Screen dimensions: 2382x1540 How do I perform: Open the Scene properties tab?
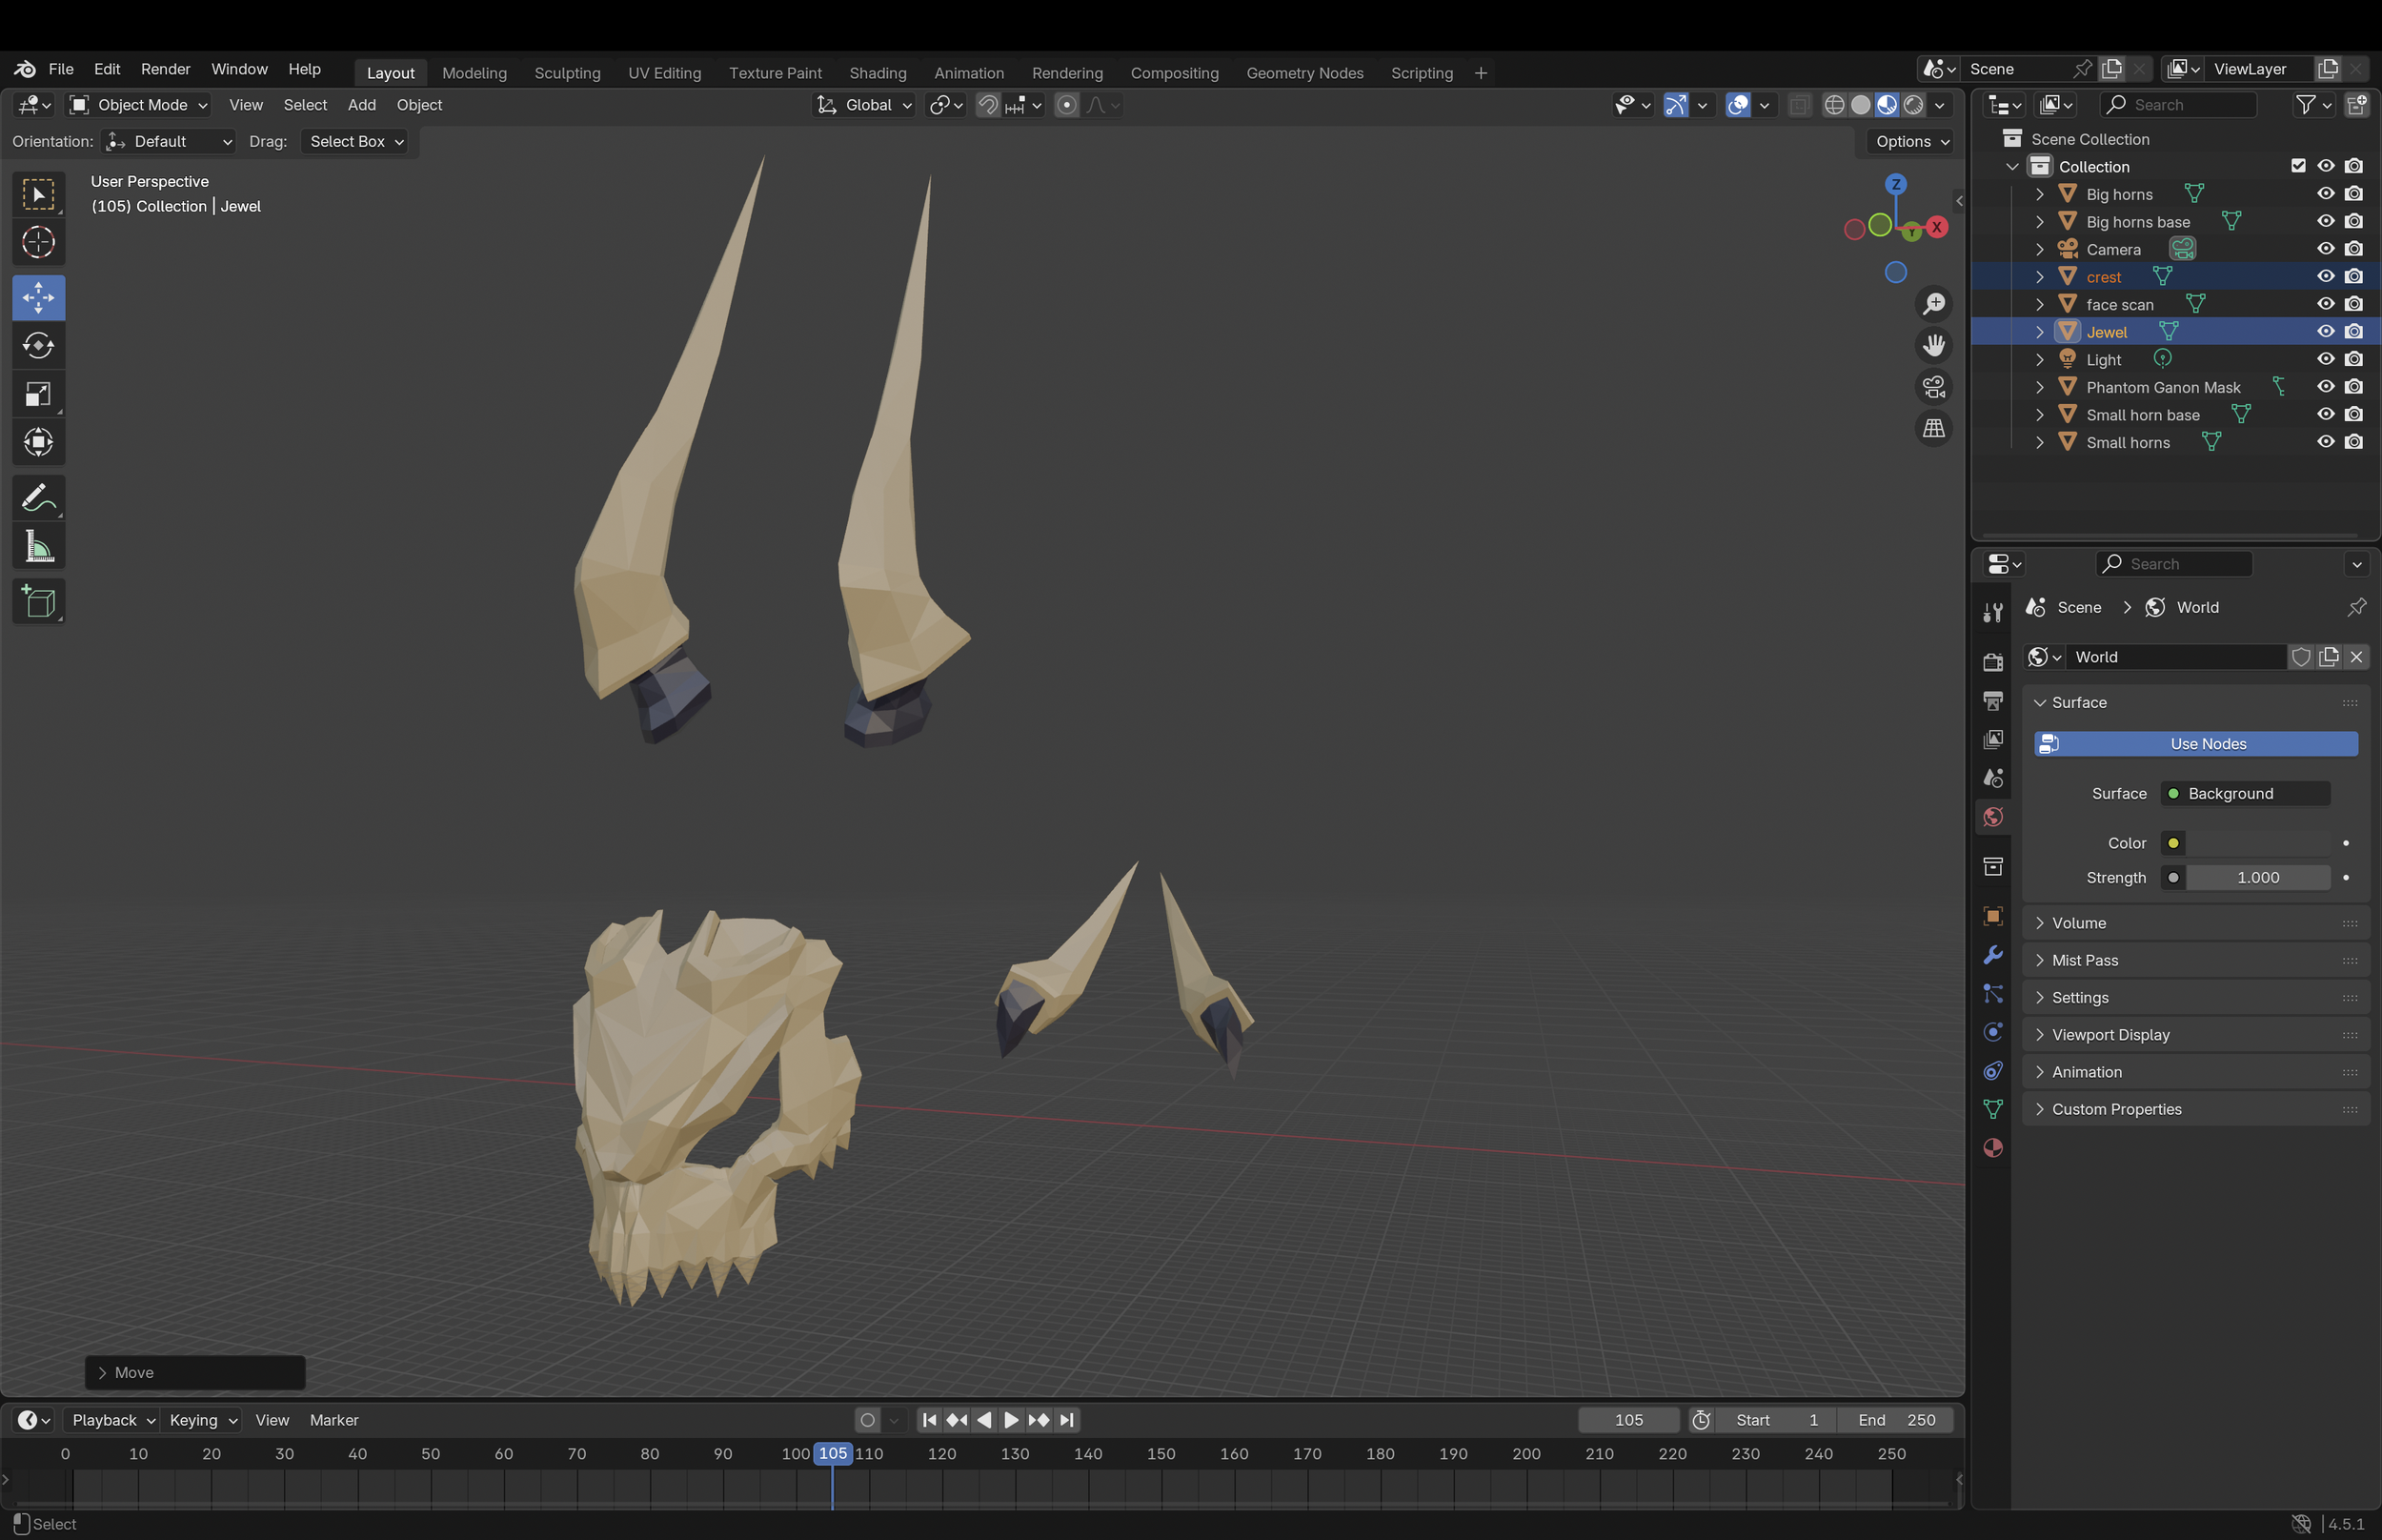1992,778
